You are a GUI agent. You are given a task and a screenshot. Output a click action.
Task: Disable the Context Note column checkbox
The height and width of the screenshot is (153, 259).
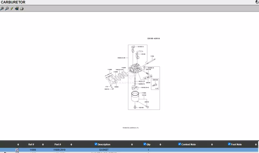pyautogui.click(x=180, y=144)
